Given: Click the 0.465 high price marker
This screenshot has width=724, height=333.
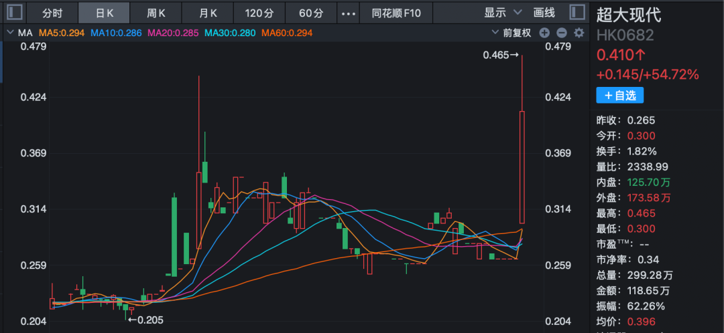Looking at the screenshot, I should (x=500, y=55).
